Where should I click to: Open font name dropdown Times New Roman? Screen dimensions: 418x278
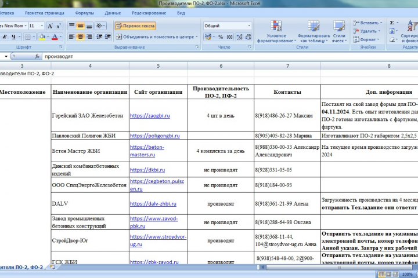click(x=26, y=26)
